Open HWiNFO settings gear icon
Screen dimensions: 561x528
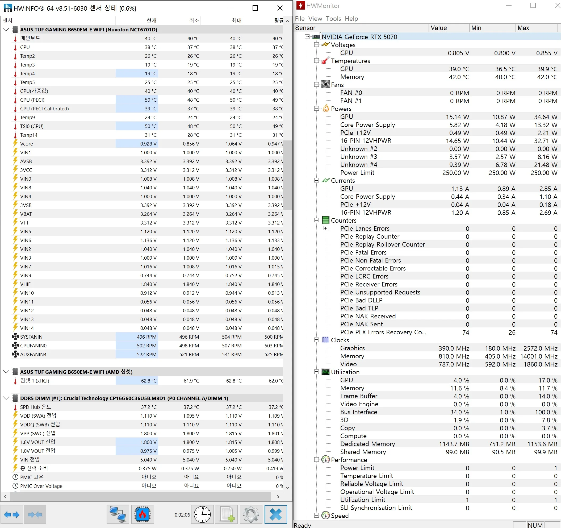(x=251, y=514)
